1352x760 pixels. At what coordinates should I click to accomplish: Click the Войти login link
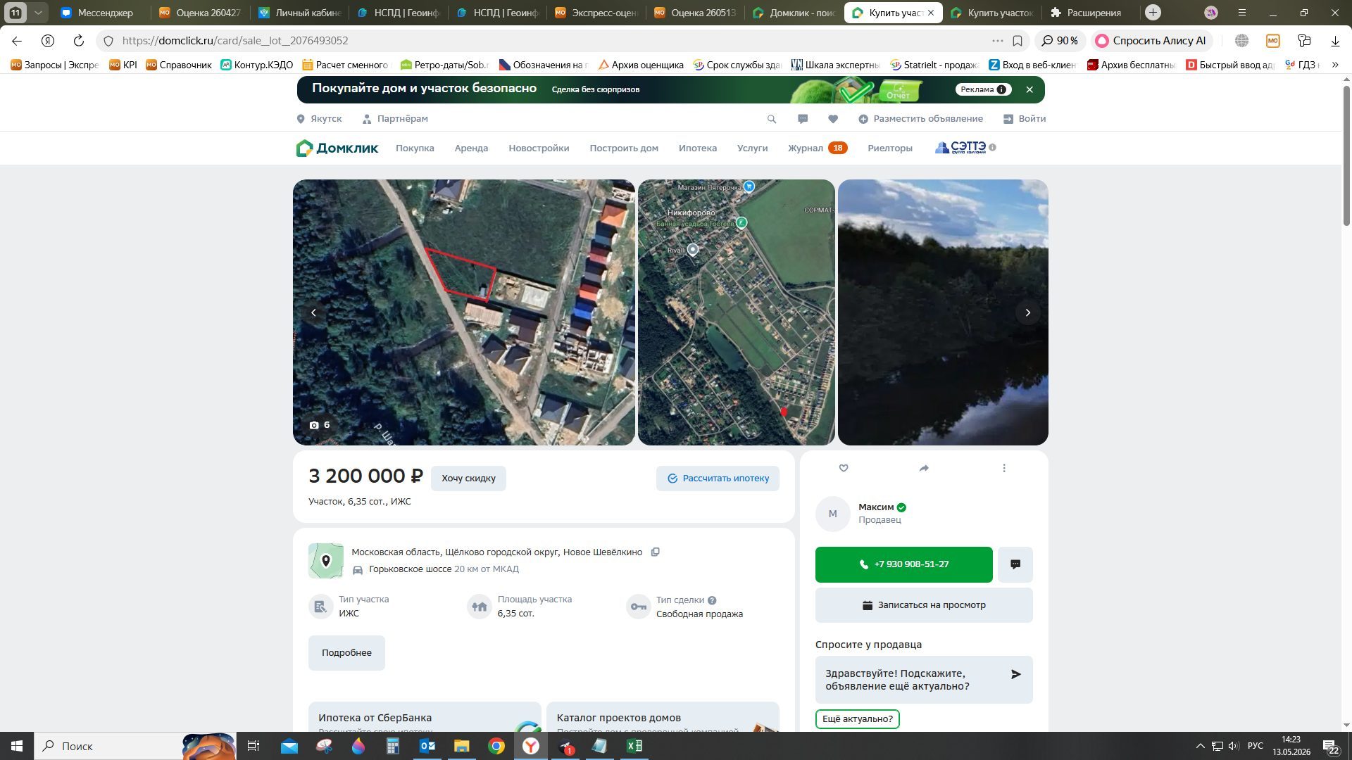pos(1025,119)
